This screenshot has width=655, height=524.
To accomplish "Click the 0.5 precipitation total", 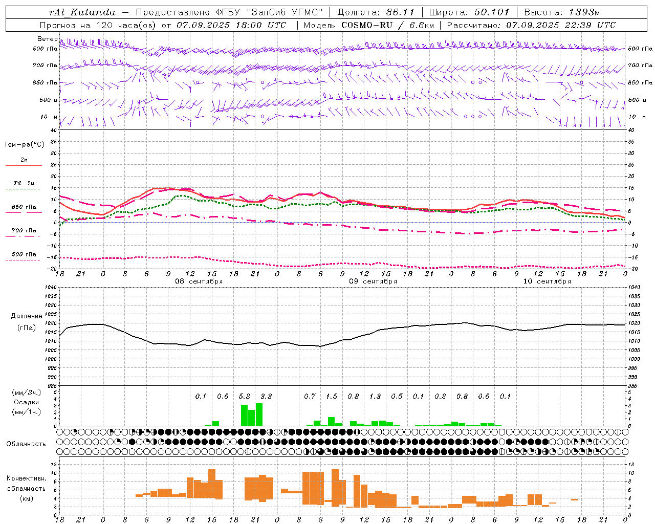I will point(397,397).
